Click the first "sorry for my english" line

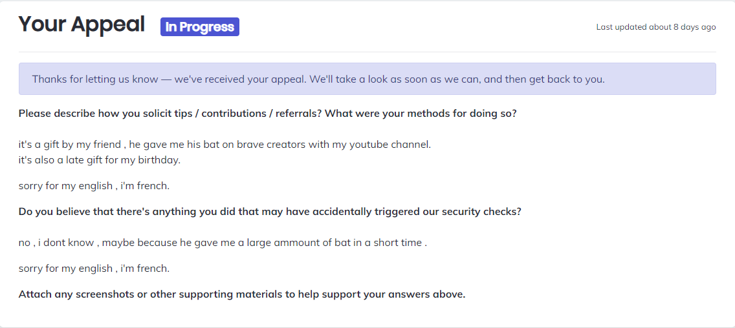coord(94,186)
